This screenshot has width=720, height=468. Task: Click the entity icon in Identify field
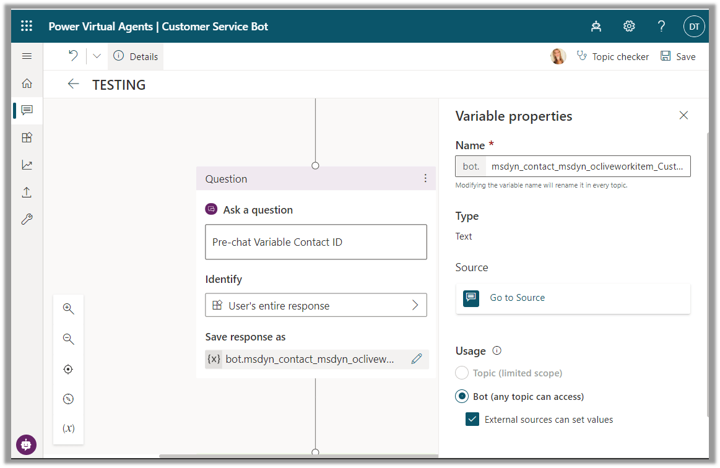point(217,305)
